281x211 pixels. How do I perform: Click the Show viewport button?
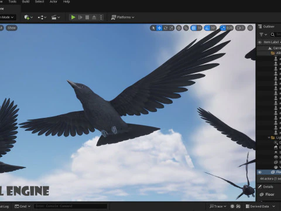click(x=12, y=28)
